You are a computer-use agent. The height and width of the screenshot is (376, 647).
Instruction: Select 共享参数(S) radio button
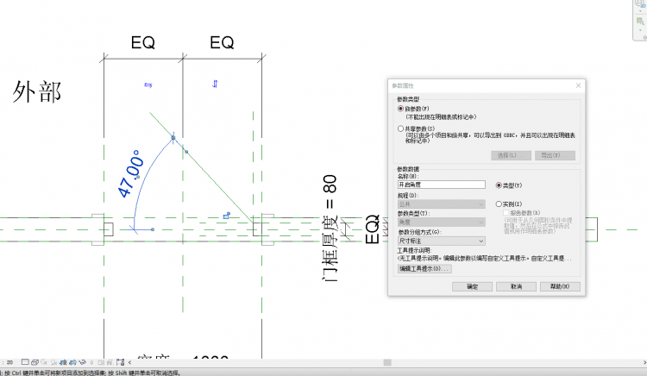click(400, 128)
